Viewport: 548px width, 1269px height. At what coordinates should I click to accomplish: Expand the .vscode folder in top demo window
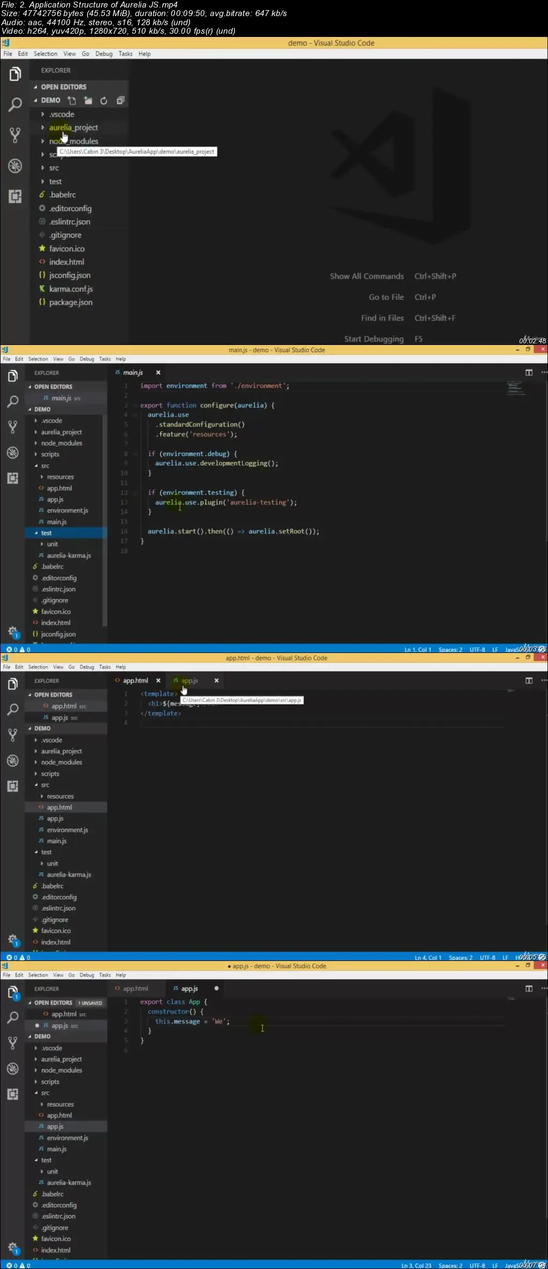click(x=62, y=114)
